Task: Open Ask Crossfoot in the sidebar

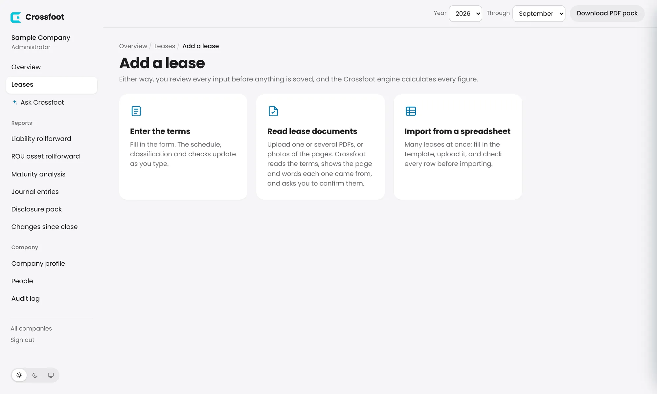Action: pyautogui.click(x=52, y=102)
